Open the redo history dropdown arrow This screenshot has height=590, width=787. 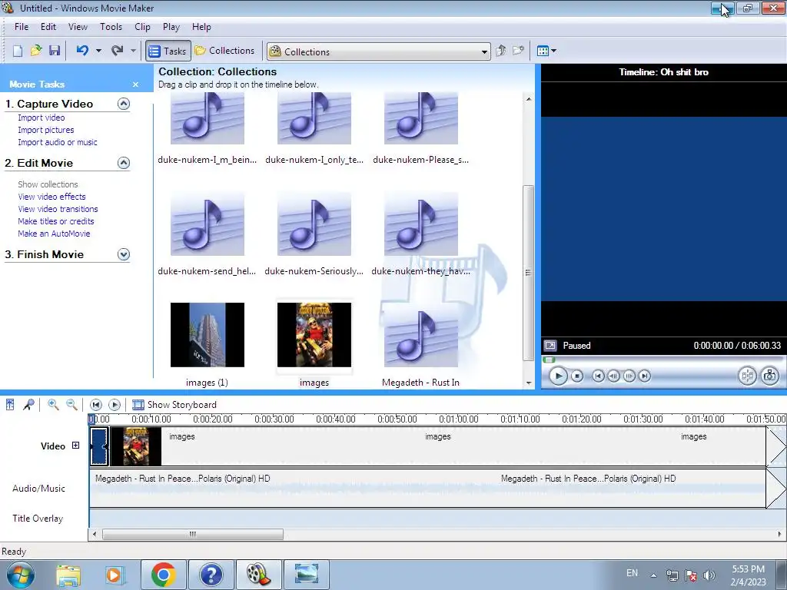pos(133,51)
